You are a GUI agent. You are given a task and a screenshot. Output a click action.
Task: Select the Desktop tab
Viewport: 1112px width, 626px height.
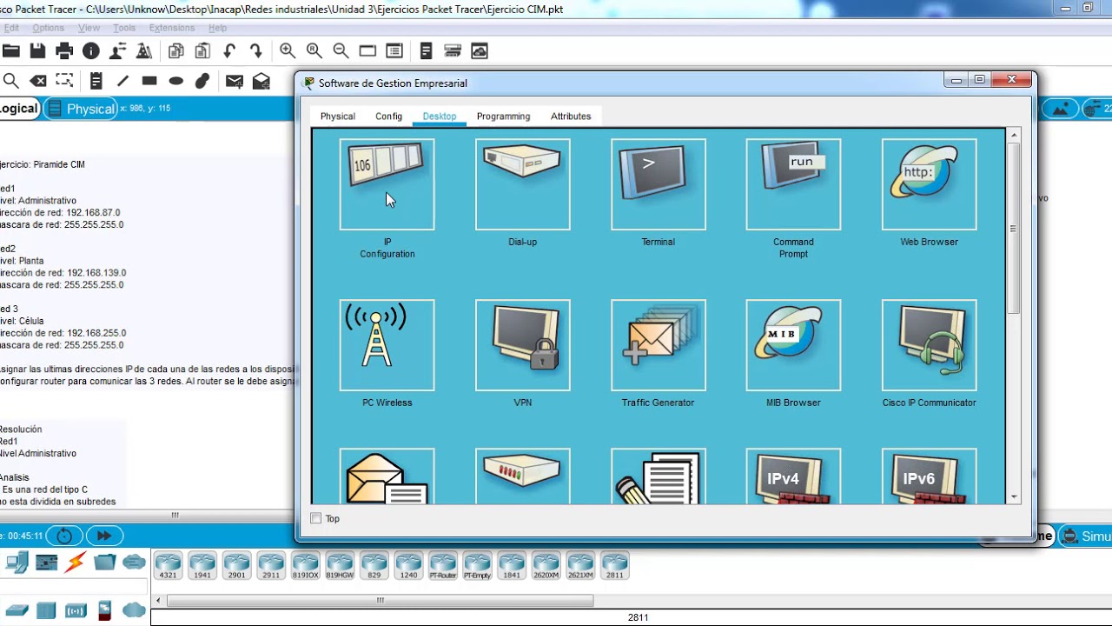tap(440, 117)
